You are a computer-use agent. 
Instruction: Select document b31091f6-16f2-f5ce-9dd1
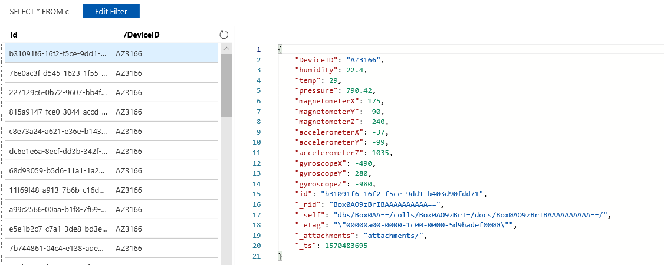tap(112, 53)
